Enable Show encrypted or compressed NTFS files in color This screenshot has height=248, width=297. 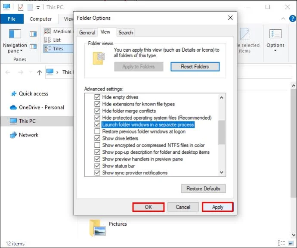click(97, 145)
